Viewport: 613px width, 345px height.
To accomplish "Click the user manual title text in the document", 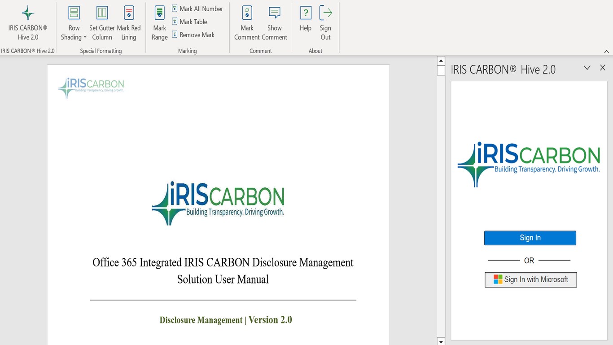I will tap(223, 271).
